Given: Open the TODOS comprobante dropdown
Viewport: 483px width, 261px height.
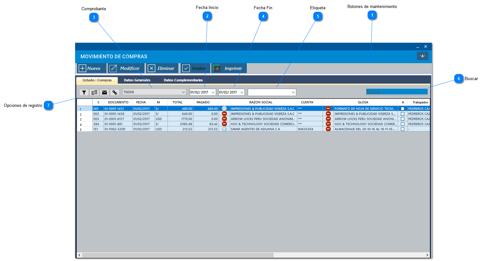Looking at the screenshot, I should coord(154,92).
